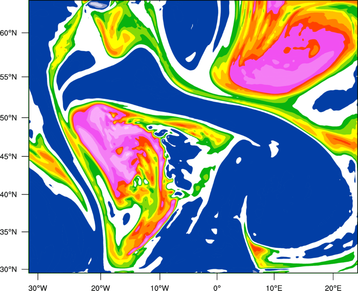Click the 10°W longitude label
358x291 pixels.
tap(160, 288)
